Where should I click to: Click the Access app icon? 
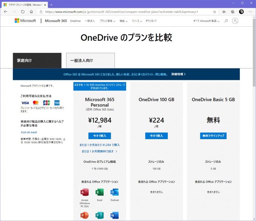85,192
